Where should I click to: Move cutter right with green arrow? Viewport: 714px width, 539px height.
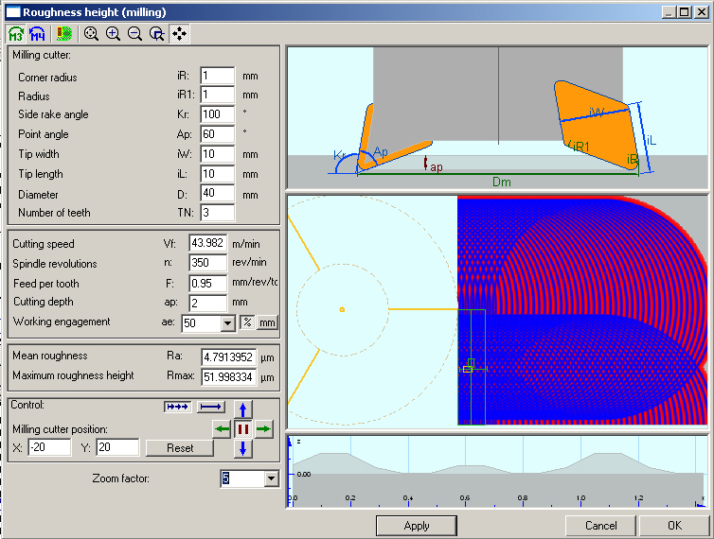[264, 429]
